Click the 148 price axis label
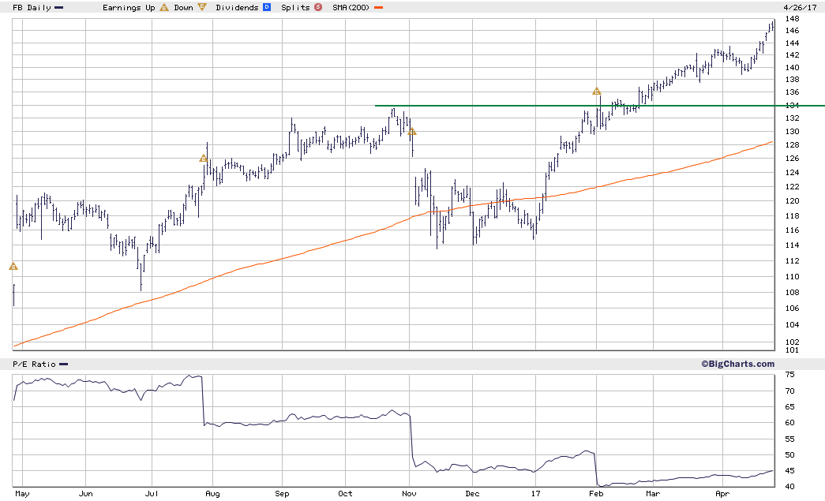 792,18
